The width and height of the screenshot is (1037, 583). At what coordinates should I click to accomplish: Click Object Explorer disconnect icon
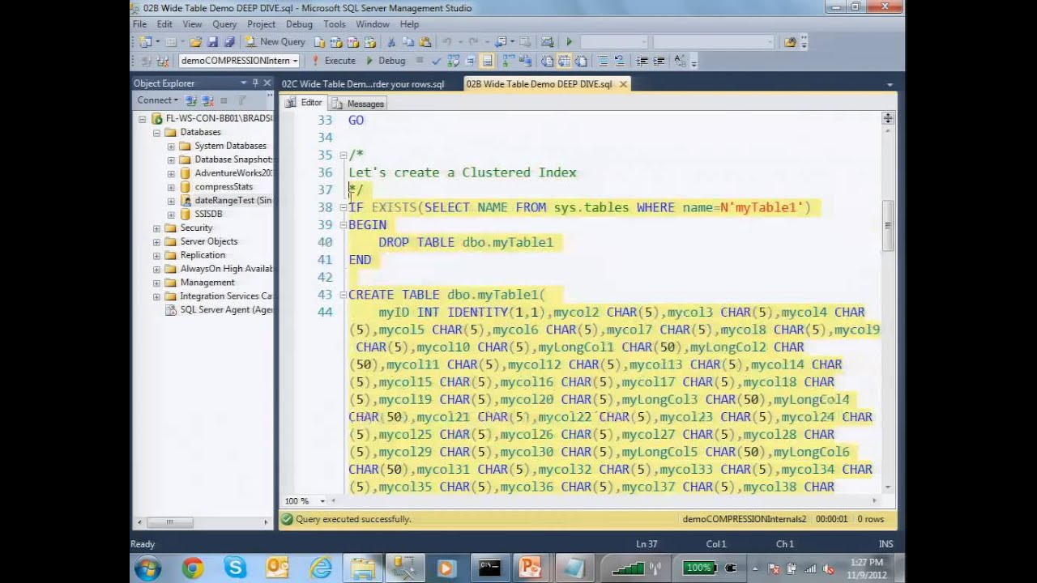pos(207,100)
